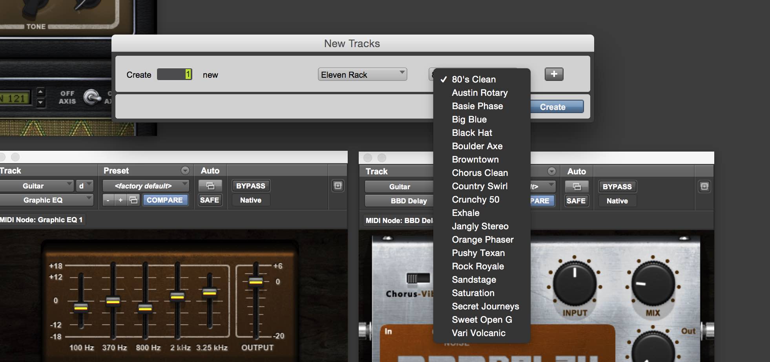Open Graphic EQ Preset circular menu arrow
Screen dimensions: 770x362
tap(185, 170)
